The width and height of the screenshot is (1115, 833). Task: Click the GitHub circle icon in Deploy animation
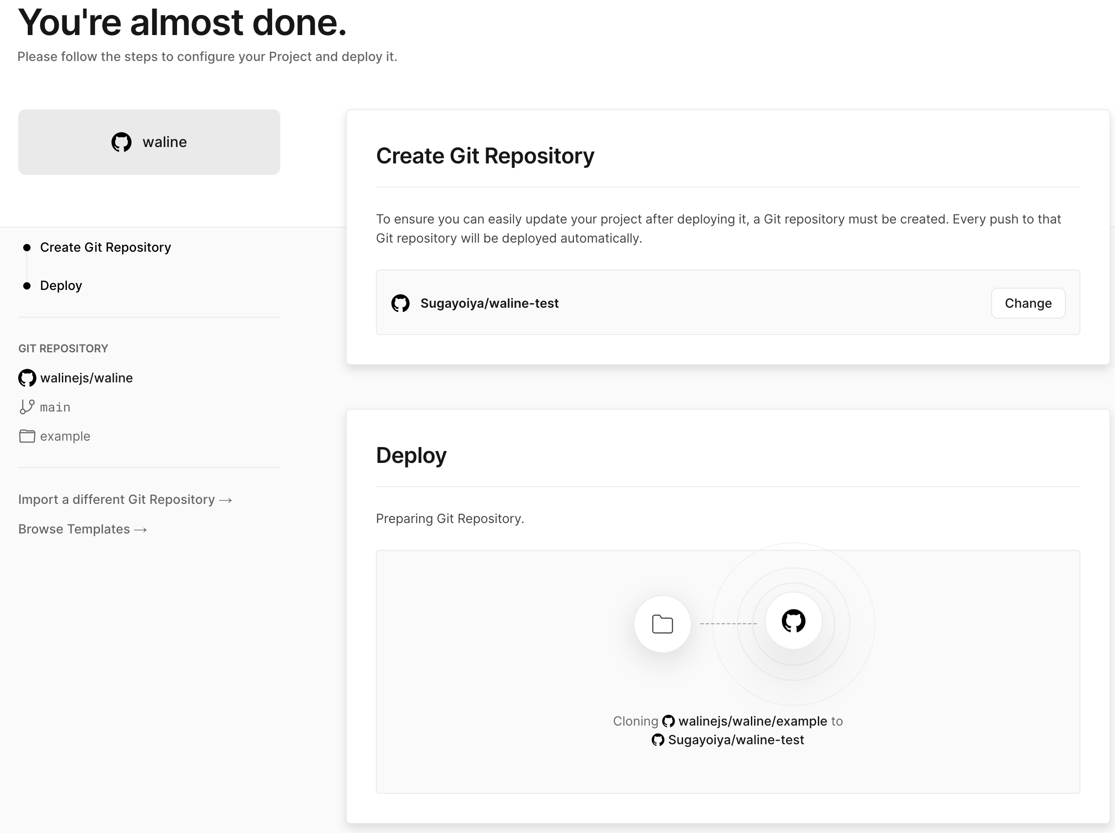coord(793,621)
